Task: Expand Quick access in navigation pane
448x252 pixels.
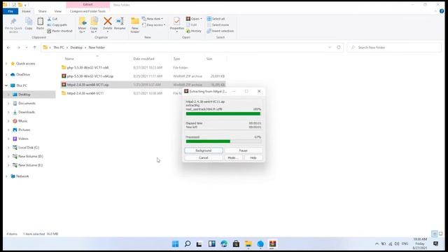Action: 6,64
